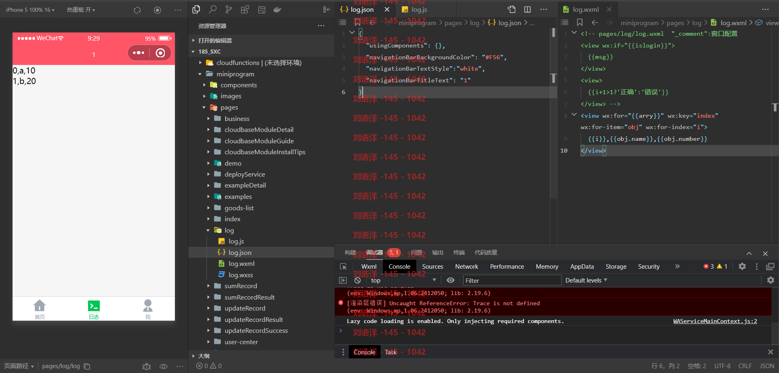Open the extensions blocks icon
Image resolution: width=779 pixels, height=373 pixels.
245,9
